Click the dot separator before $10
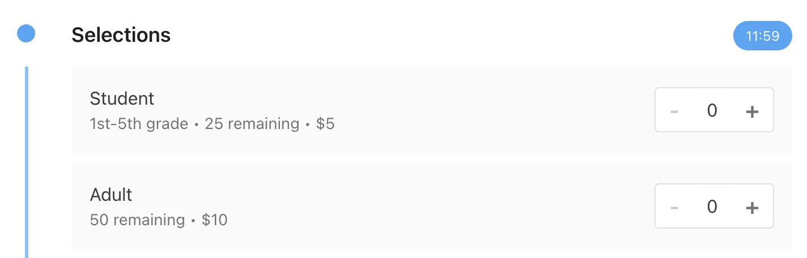This screenshot has width=807, height=258. click(x=193, y=220)
